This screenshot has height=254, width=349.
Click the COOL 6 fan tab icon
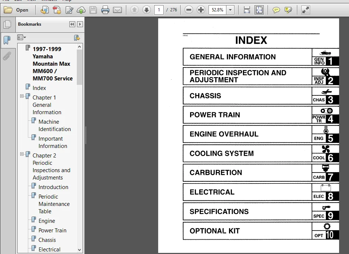pos(326,153)
